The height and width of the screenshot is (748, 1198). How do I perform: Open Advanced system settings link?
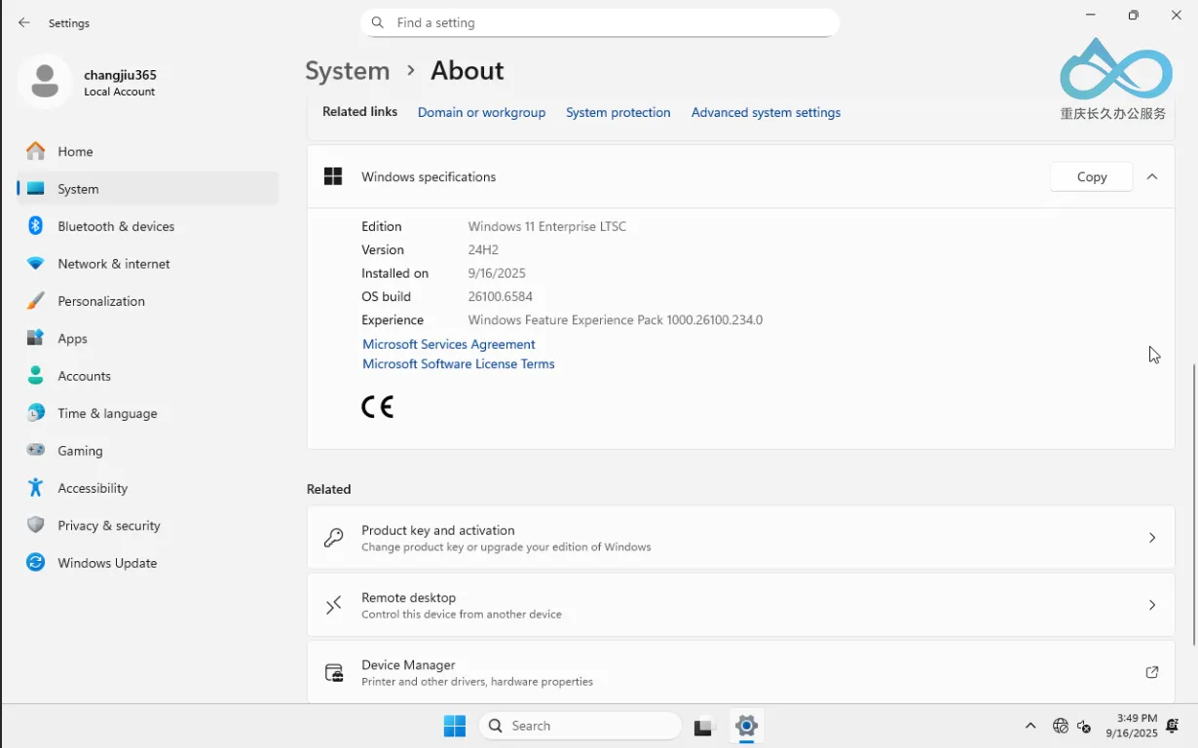click(x=766, y=113)
